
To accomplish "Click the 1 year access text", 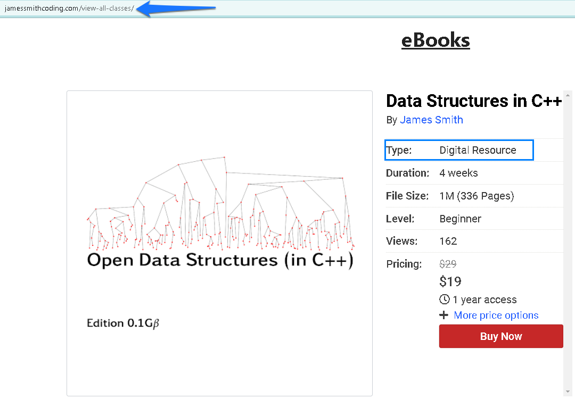I will [x=485, y=300].
